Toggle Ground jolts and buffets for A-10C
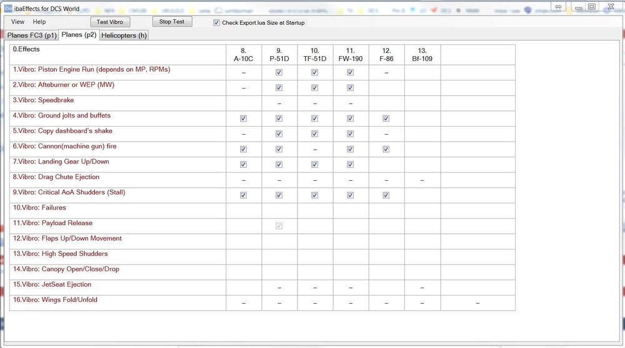 pos(243,118)
